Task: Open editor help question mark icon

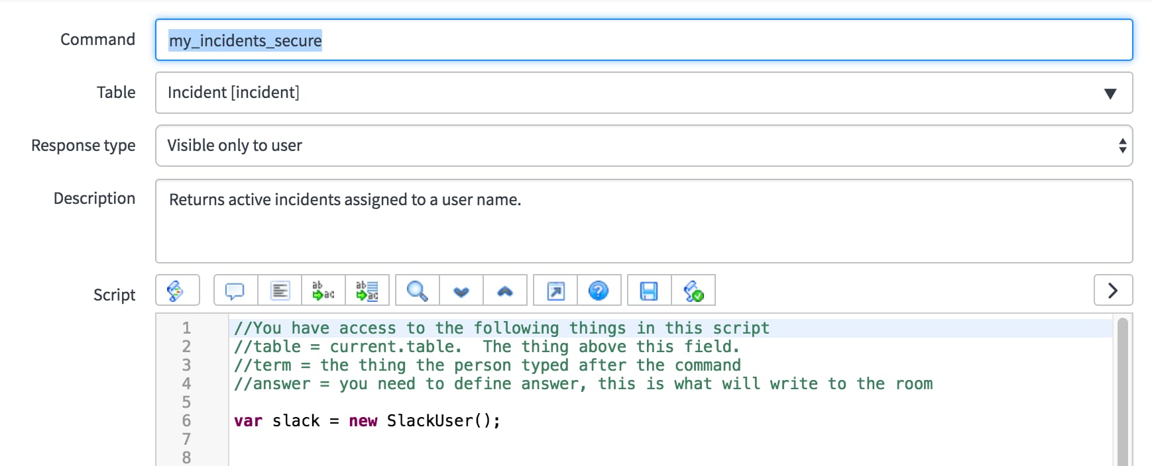Action: [x=599, y=291]
